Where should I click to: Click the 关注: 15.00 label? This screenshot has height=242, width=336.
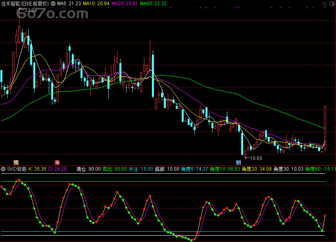141,169
